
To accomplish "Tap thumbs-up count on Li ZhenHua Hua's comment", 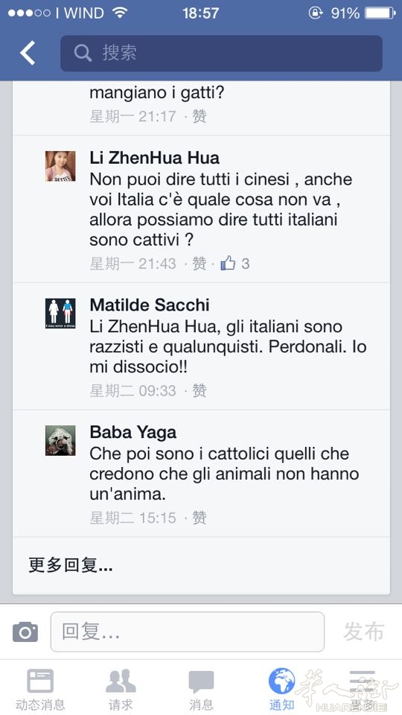I will pos(235,263).
